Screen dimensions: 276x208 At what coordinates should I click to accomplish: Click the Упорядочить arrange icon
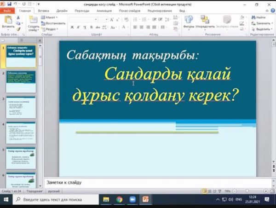[205, 20]
